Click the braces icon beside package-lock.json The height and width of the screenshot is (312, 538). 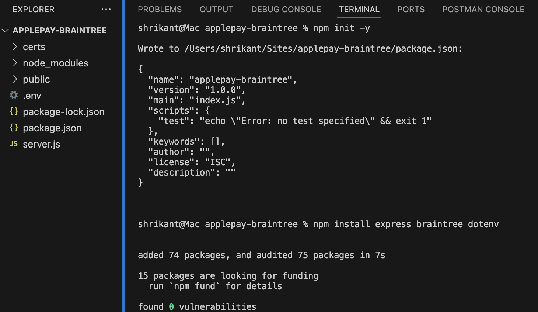pos(14,111)
